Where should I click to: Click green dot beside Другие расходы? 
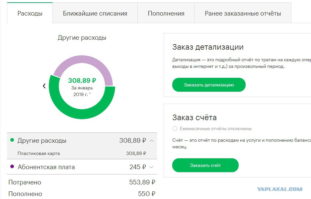(x=12, y=140)
